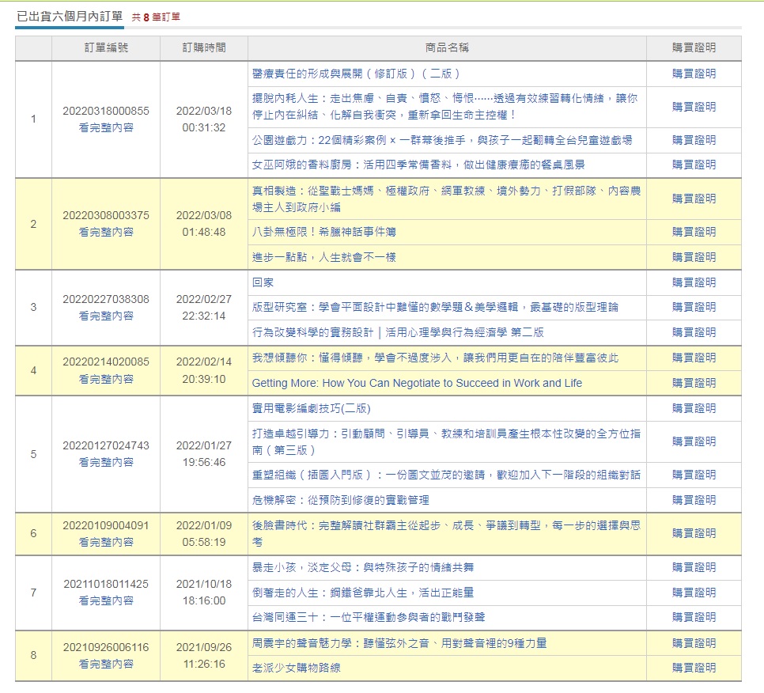Get 購買證明 for 倒著走的人生
The height and width of the screenshot is (693, 764).
click(694, 593)
